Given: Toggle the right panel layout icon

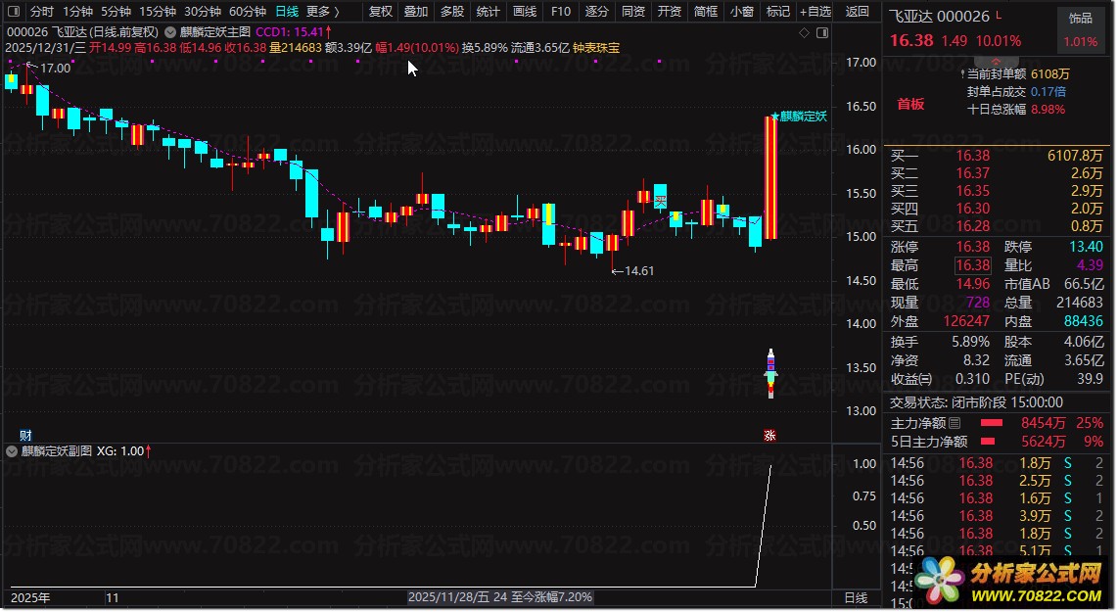Looking at the screenshot, I should click(822, 33).
